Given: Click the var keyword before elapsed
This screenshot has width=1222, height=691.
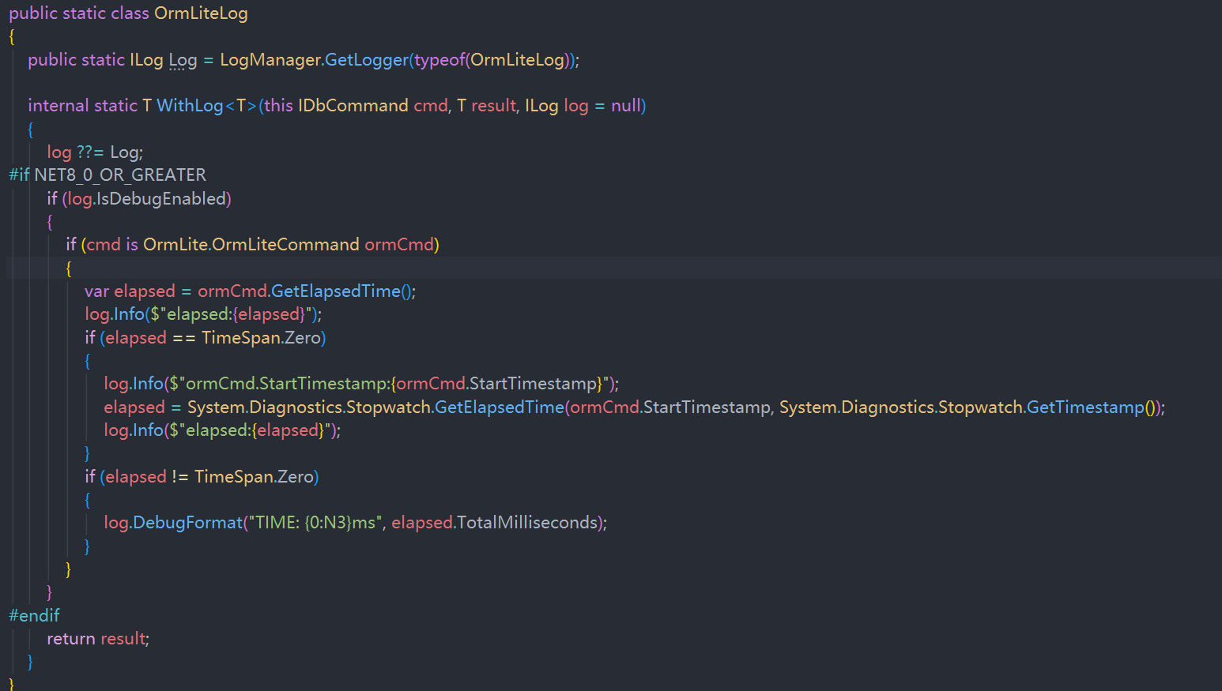Looking at the screenshot, I should click(x=96, y=291).
